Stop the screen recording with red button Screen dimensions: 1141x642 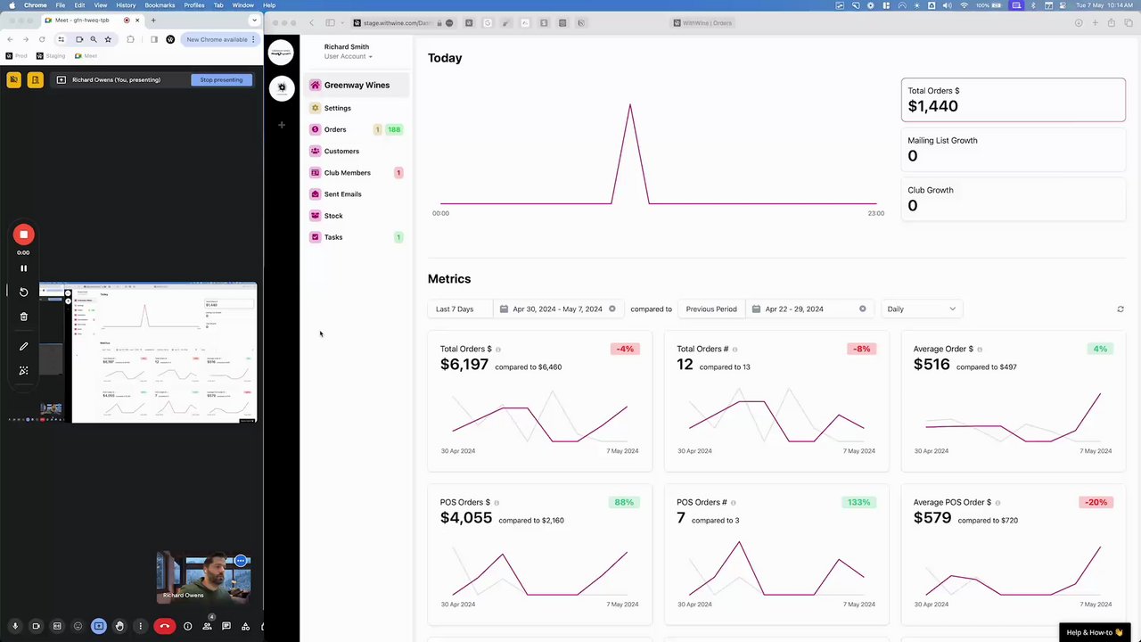tap(24, 235)
